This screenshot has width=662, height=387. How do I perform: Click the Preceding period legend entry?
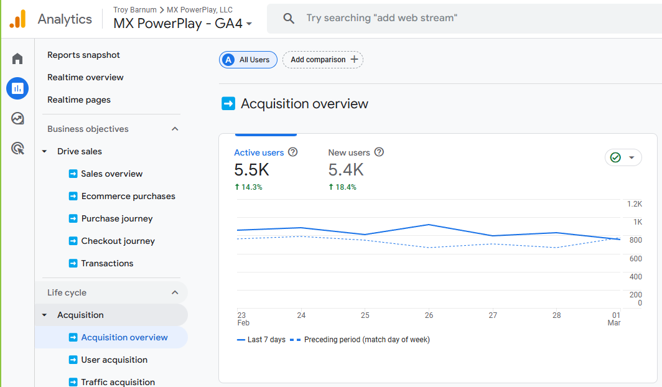[360, 339]
